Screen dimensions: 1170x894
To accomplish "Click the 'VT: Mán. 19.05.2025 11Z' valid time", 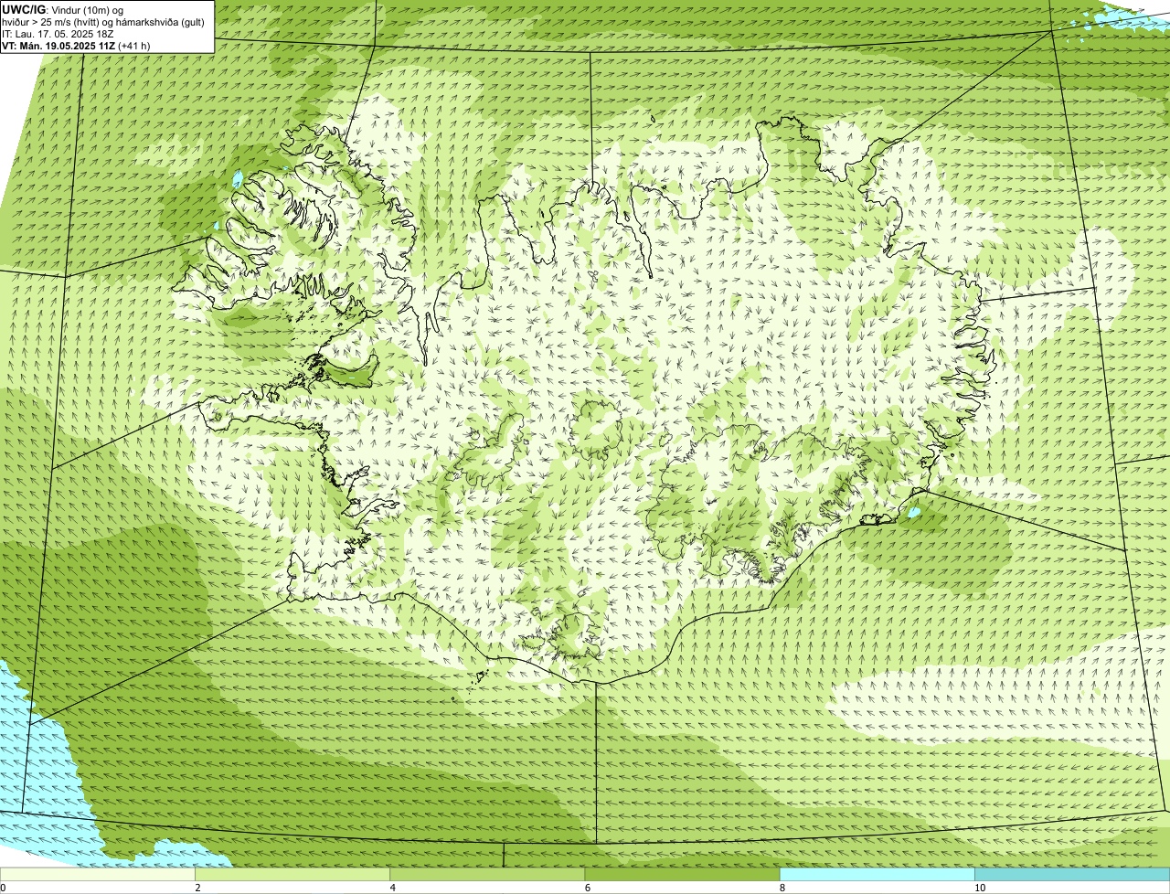I will (58, 46).
